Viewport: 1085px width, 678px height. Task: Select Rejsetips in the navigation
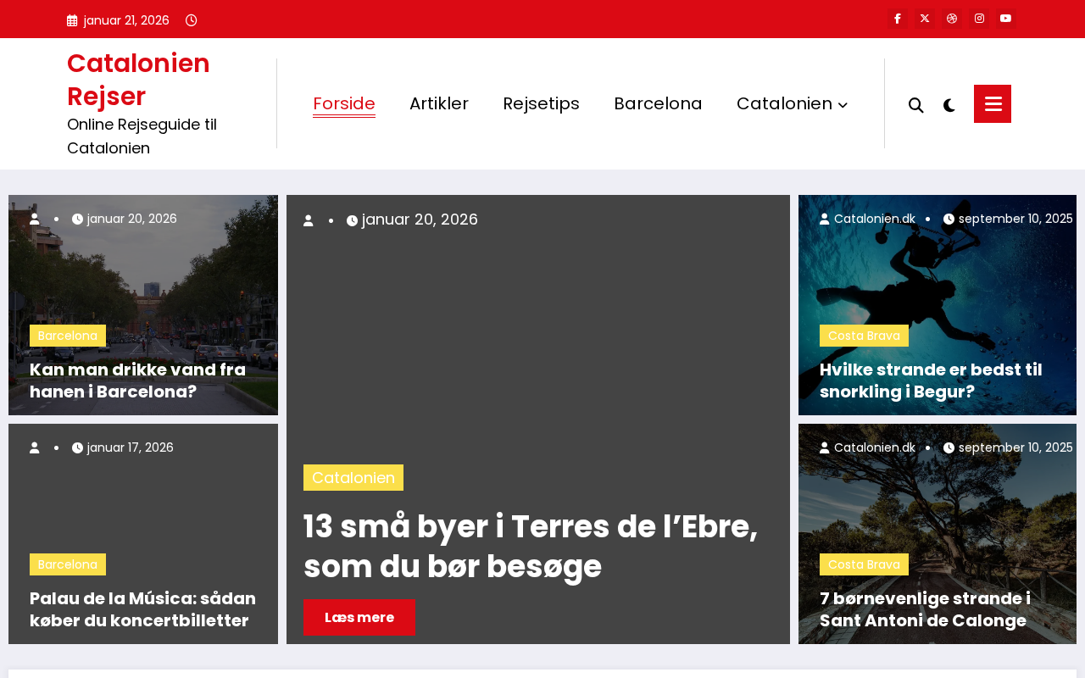pyautogui.click(x=541, y=103)
